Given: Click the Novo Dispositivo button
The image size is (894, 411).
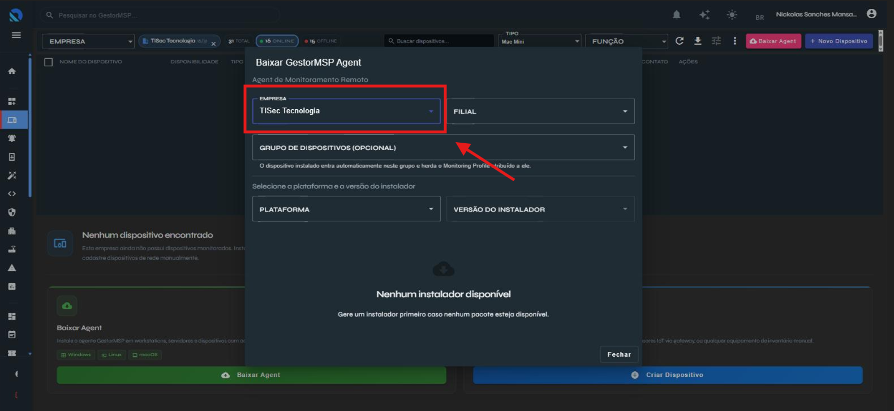Looking at the screenshot, I should (x=839, y=41).
